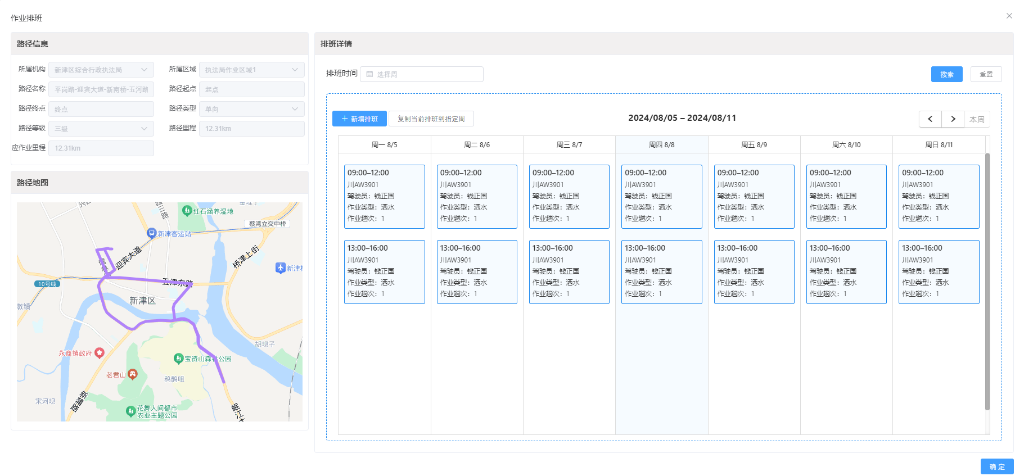Expand the 路径等级 dropdown

coord(101,129)
